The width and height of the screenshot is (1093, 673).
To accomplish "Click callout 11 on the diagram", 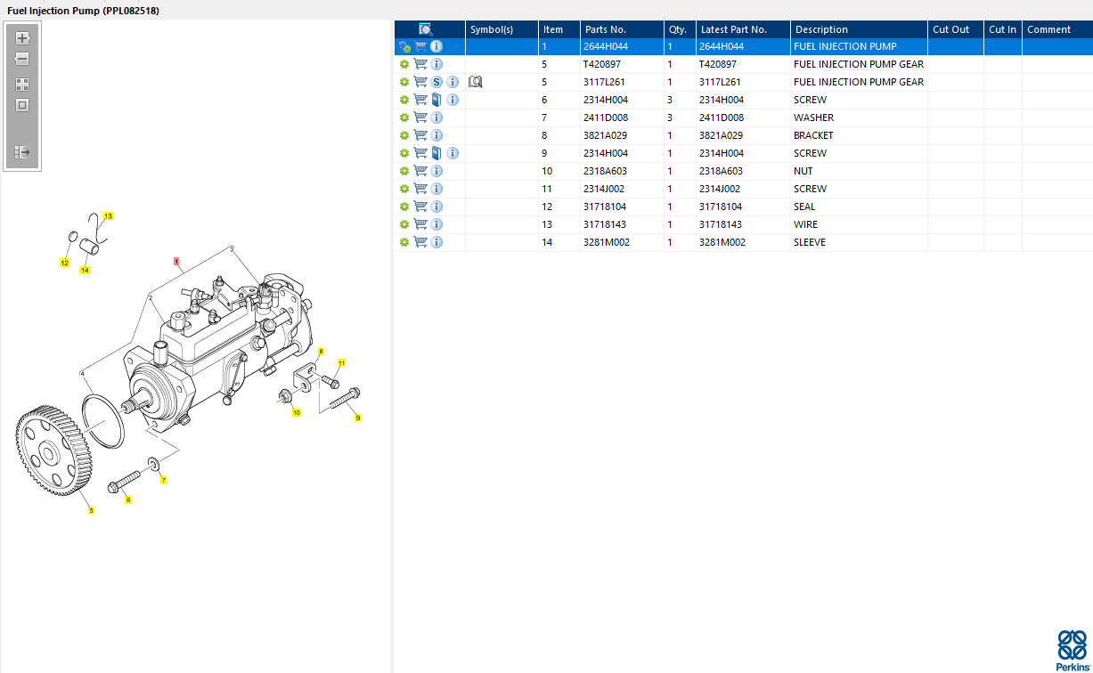I will point(341,363).
